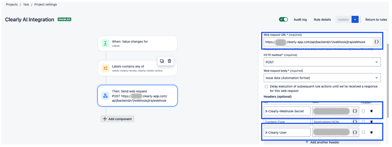The image size is (392, 147).
Task: Open the HTTP method dropdown
Action: click(322, 62)
